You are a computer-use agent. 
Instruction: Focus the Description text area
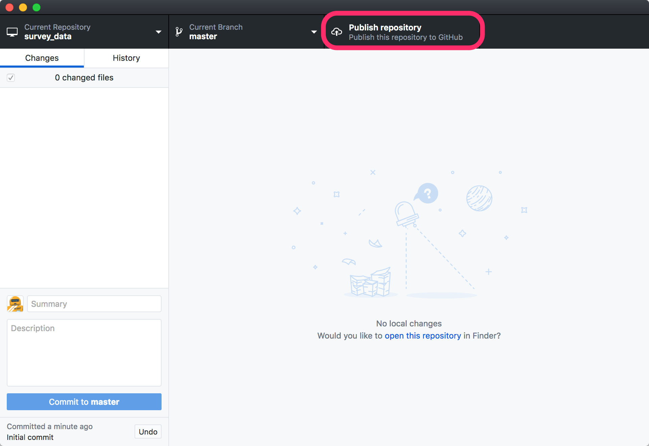pos(84,353)
